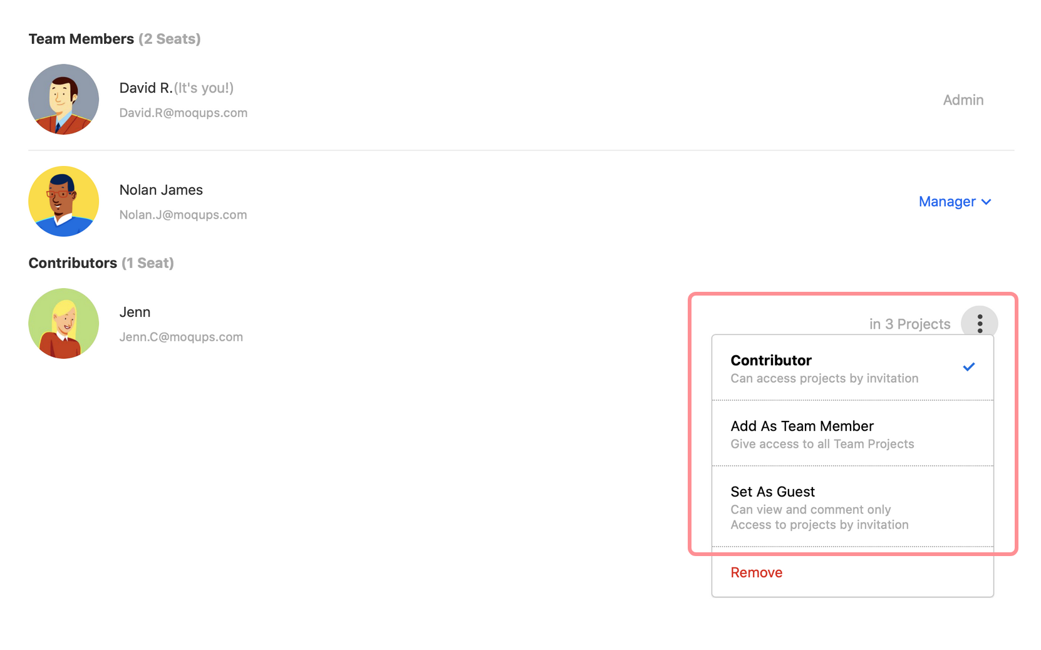Open the three-dot menu for Jenn

click(x=980, y=324)
